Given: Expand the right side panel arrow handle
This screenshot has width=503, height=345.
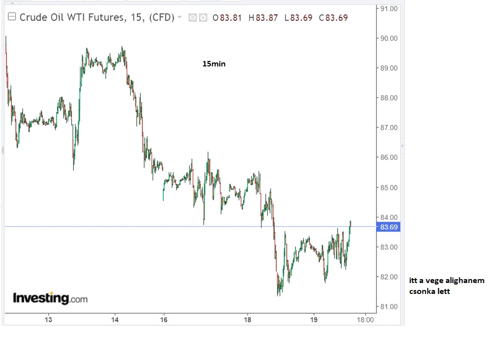Looking at the screenshot, I should 403,146.
